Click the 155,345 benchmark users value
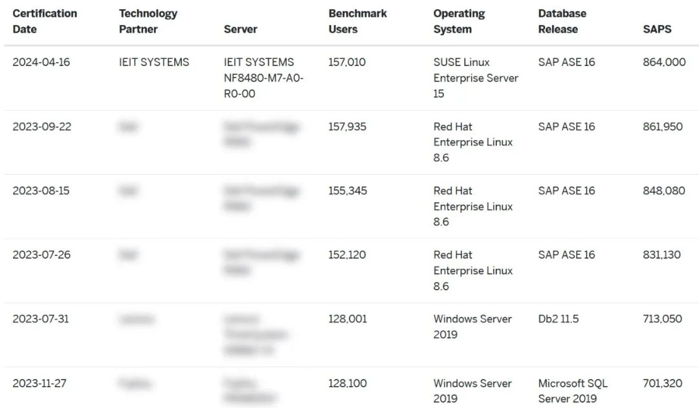The height and width of the screenshot is (408, 699). pos(348,191)
